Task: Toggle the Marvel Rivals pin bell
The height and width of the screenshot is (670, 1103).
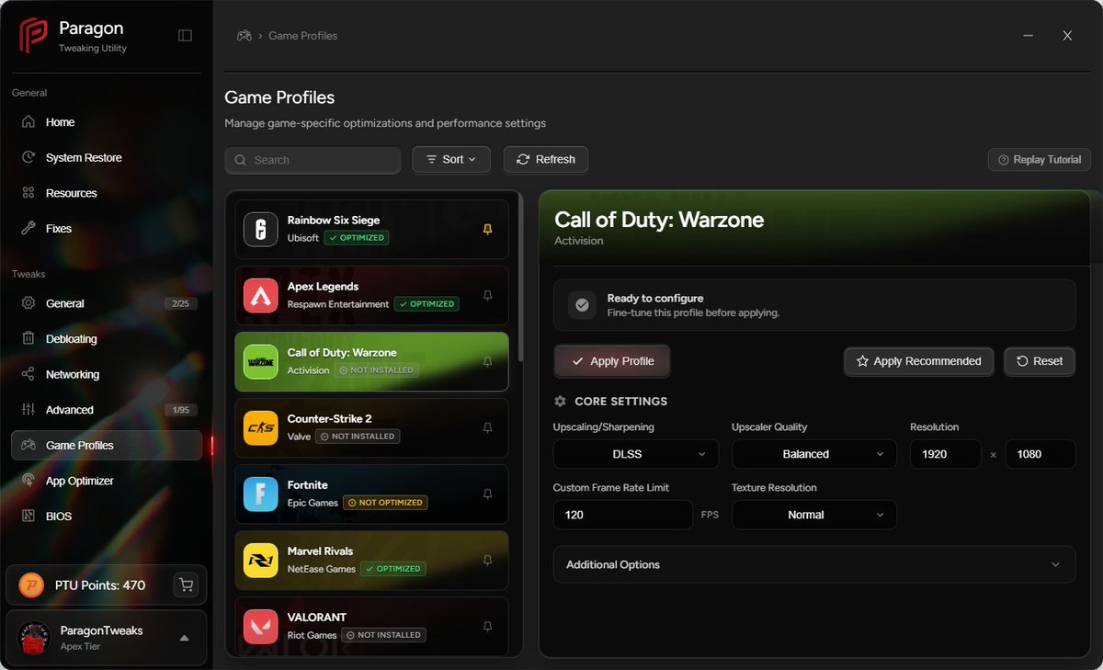Action: coord(488,560)
